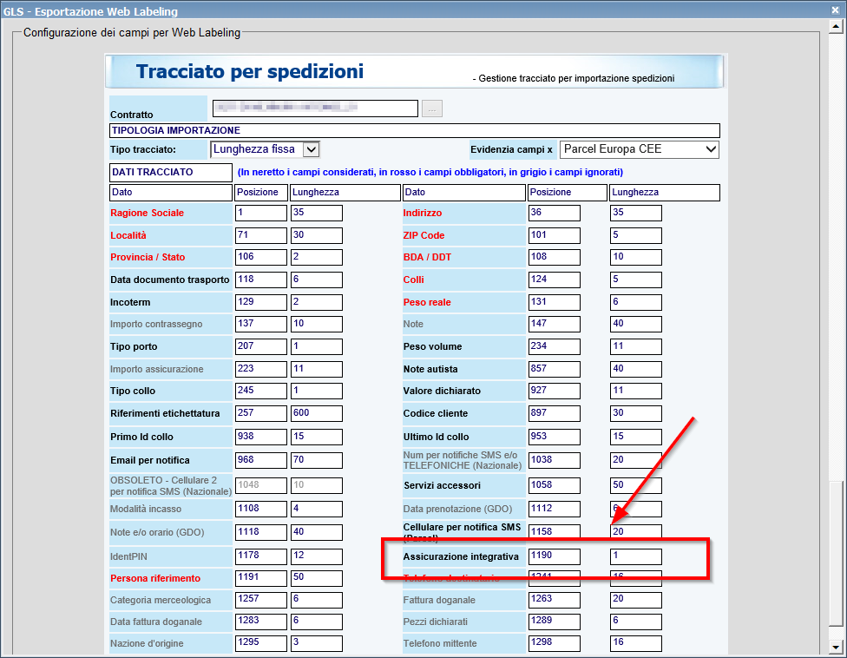The height and width of the screenshot is (658, 847).
Task: Edit the Fattura doganale position field
Action: click(555, 600)
